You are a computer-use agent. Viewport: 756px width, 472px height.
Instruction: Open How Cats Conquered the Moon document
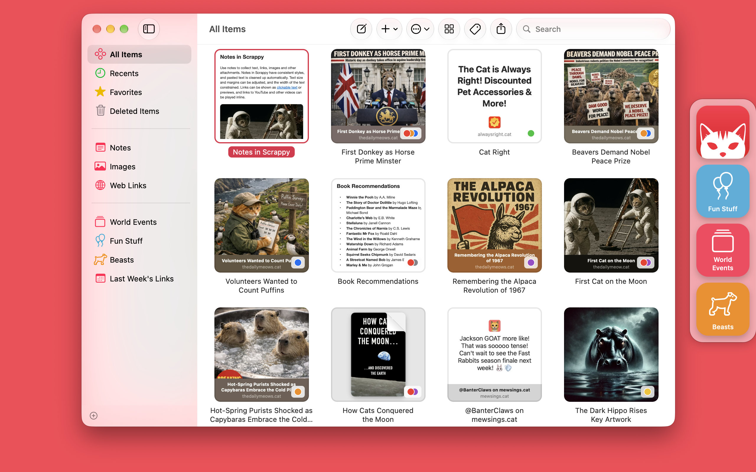pyautogui.click(x=378, y=355)
